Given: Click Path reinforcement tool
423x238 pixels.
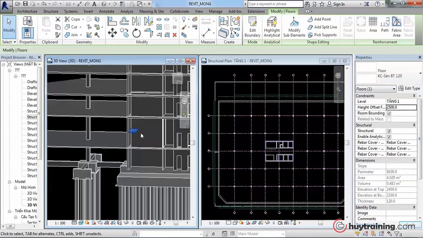Looking at the screenshot, I should tap(385, 25).
